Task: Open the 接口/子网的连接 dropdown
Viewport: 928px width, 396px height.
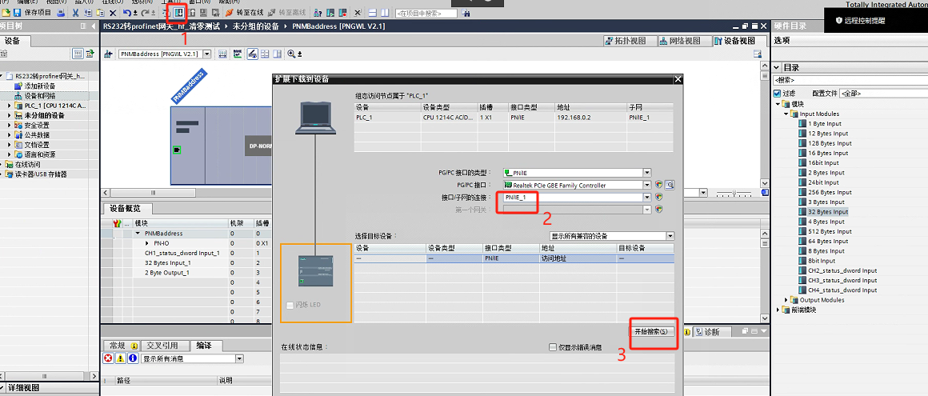Action: click(647, 197)
